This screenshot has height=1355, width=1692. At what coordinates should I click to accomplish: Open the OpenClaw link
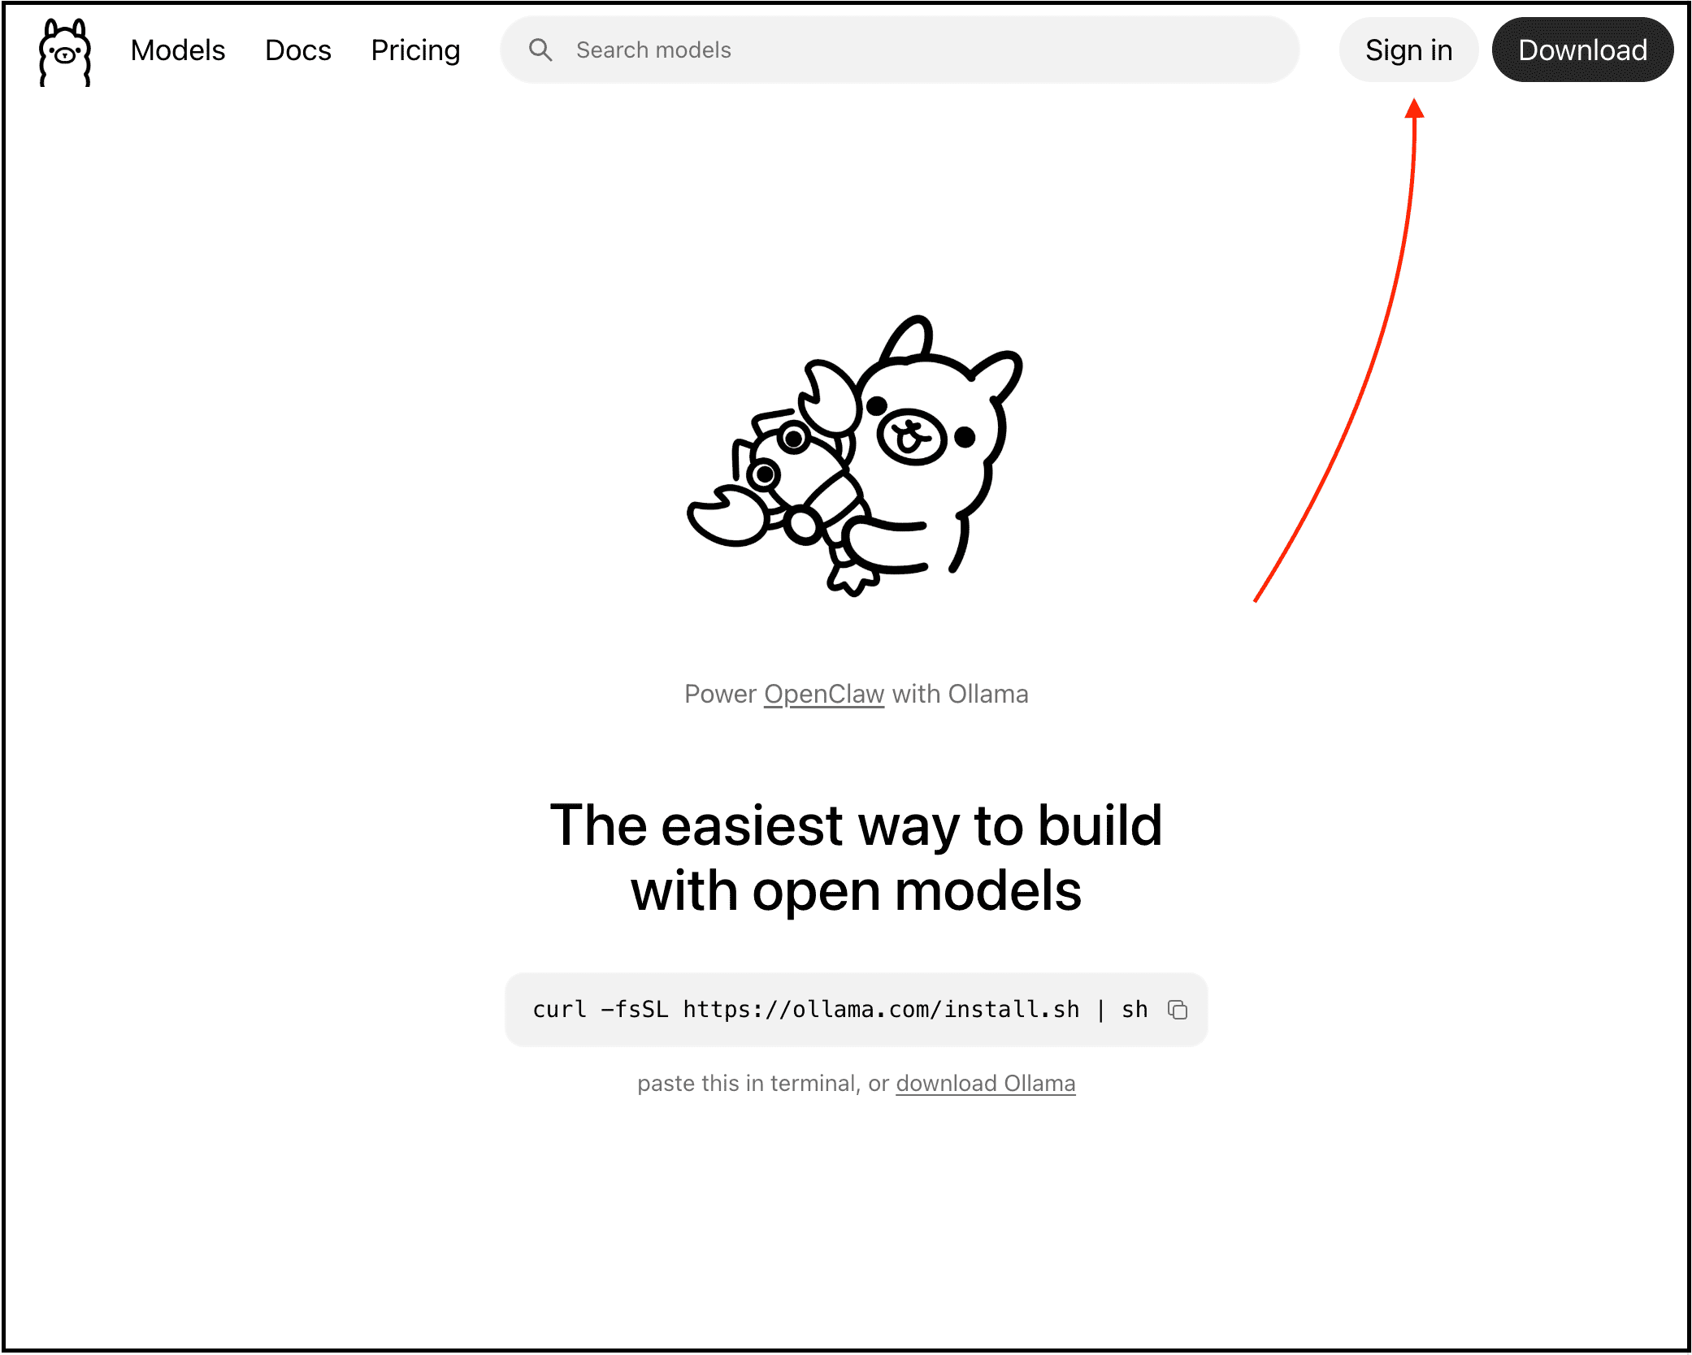(824, 694)
